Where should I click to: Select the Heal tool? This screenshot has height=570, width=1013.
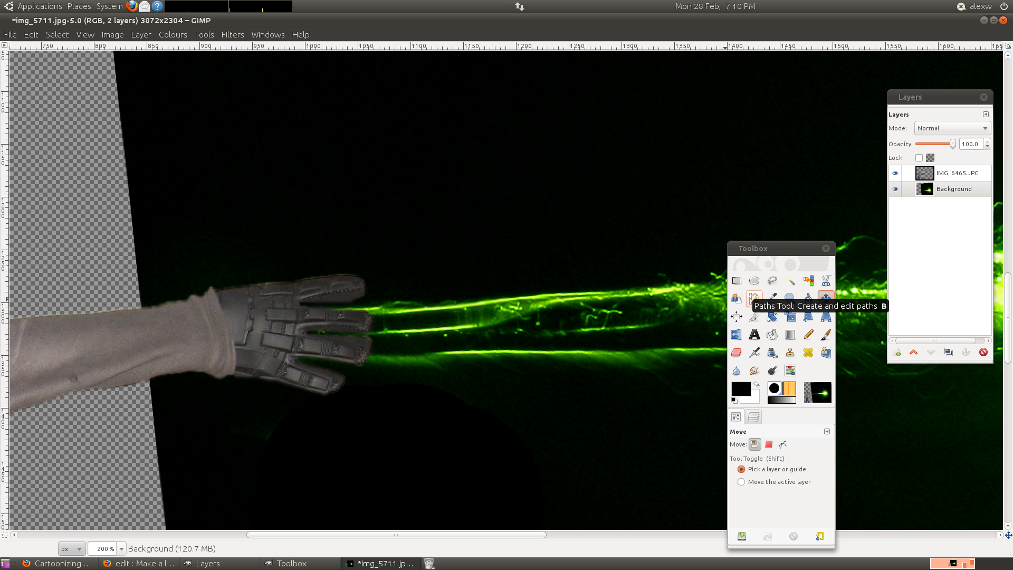[x=808, y=353]
